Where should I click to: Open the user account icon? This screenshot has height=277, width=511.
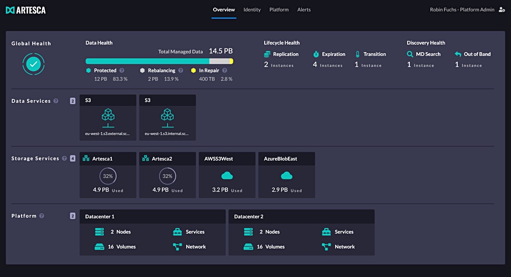[502, 10]
